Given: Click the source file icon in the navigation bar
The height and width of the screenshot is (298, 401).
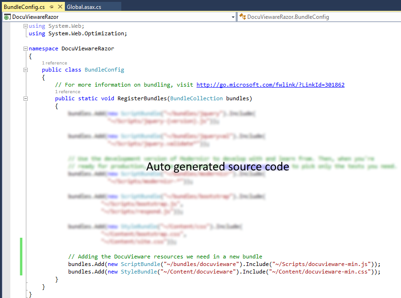Looking at the screenshot, I should (x=7, y=16).
